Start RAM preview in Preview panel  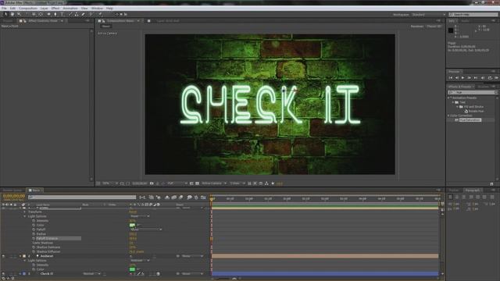496,78
